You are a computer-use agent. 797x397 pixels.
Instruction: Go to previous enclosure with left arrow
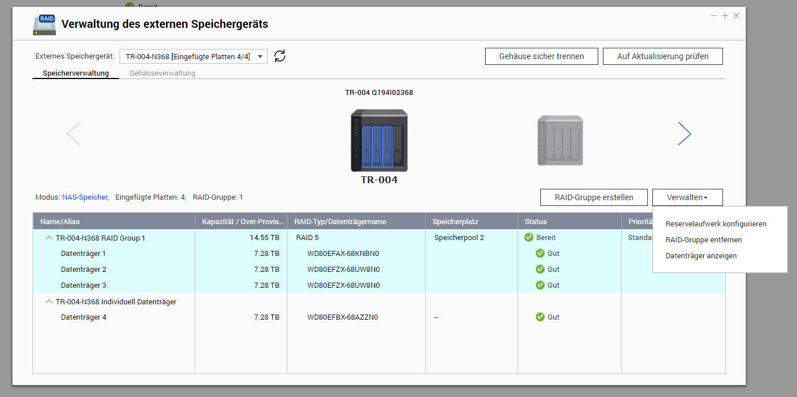tap(73, 134)
